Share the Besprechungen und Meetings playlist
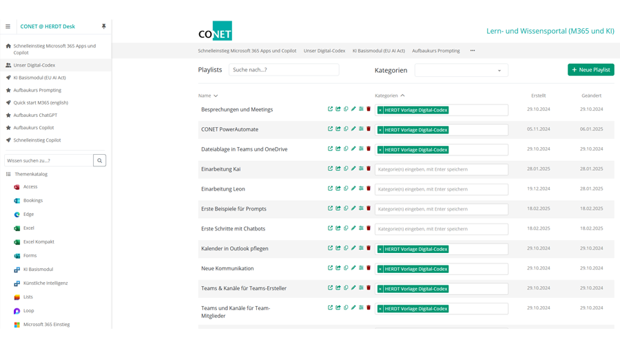This screenshot has height=348, width=620. pyautogui.click(x=338, y=109)
